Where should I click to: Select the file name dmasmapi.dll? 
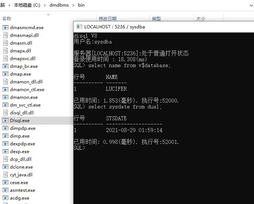24,35
